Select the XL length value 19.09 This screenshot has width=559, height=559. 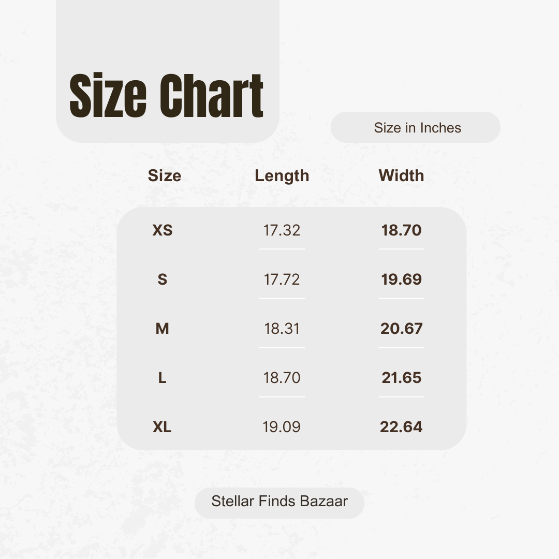[282, 427]
